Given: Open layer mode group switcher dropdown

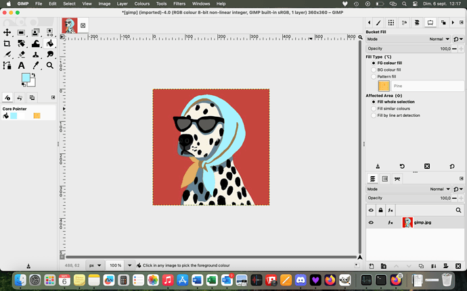Looking at the screenshot, I should [458, 189].
